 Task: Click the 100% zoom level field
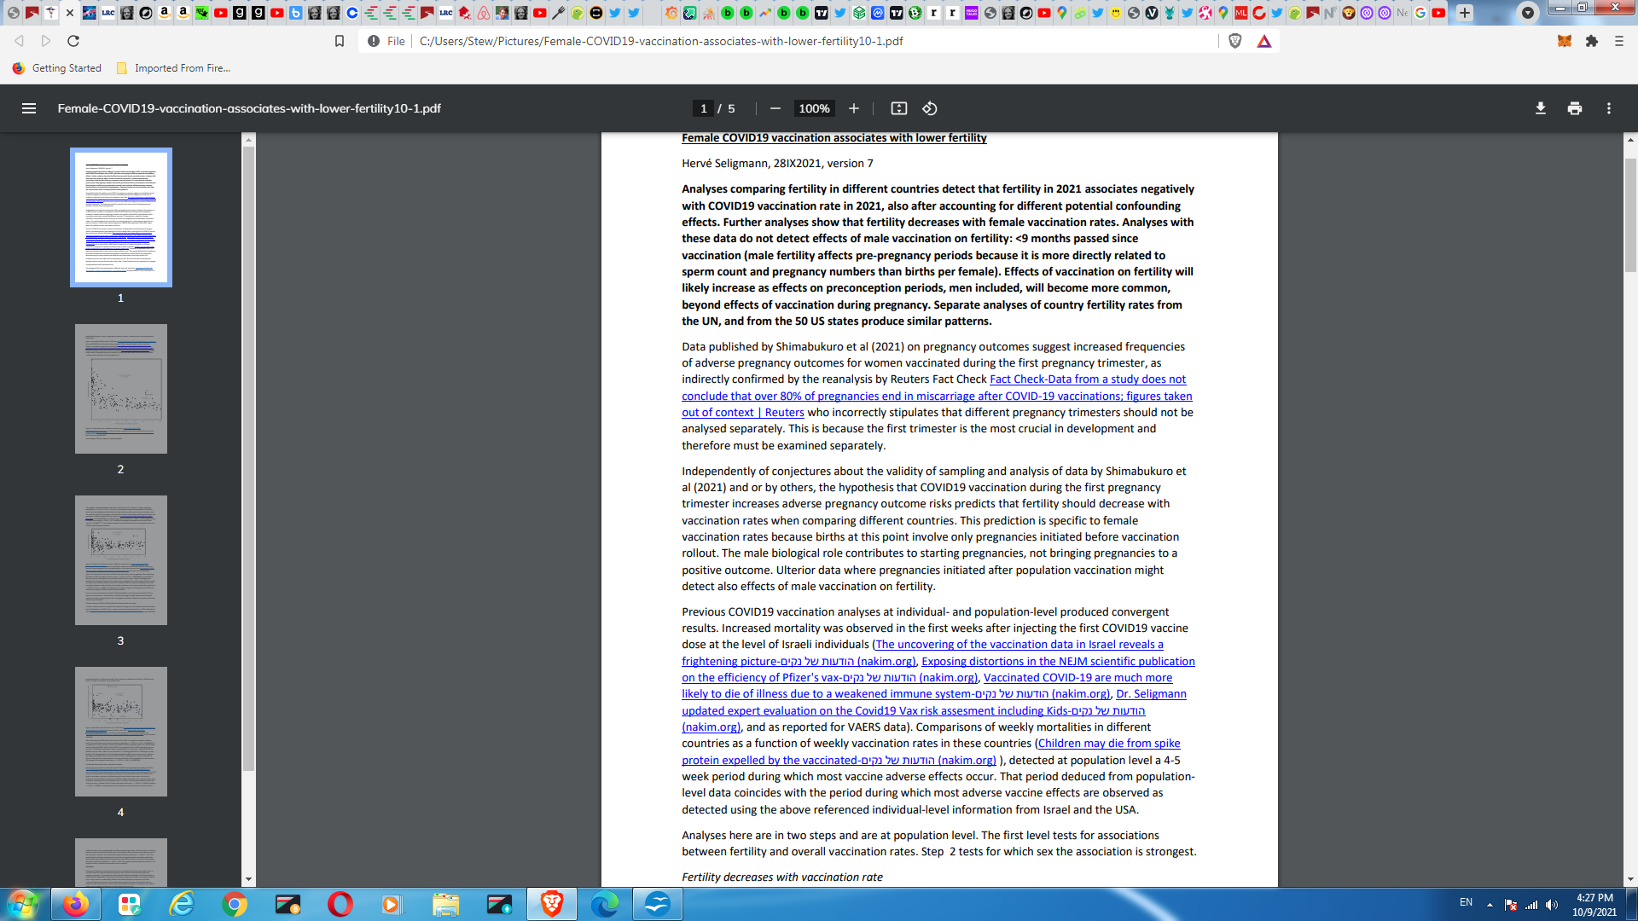pyautogui.click(x=814, y=108)
